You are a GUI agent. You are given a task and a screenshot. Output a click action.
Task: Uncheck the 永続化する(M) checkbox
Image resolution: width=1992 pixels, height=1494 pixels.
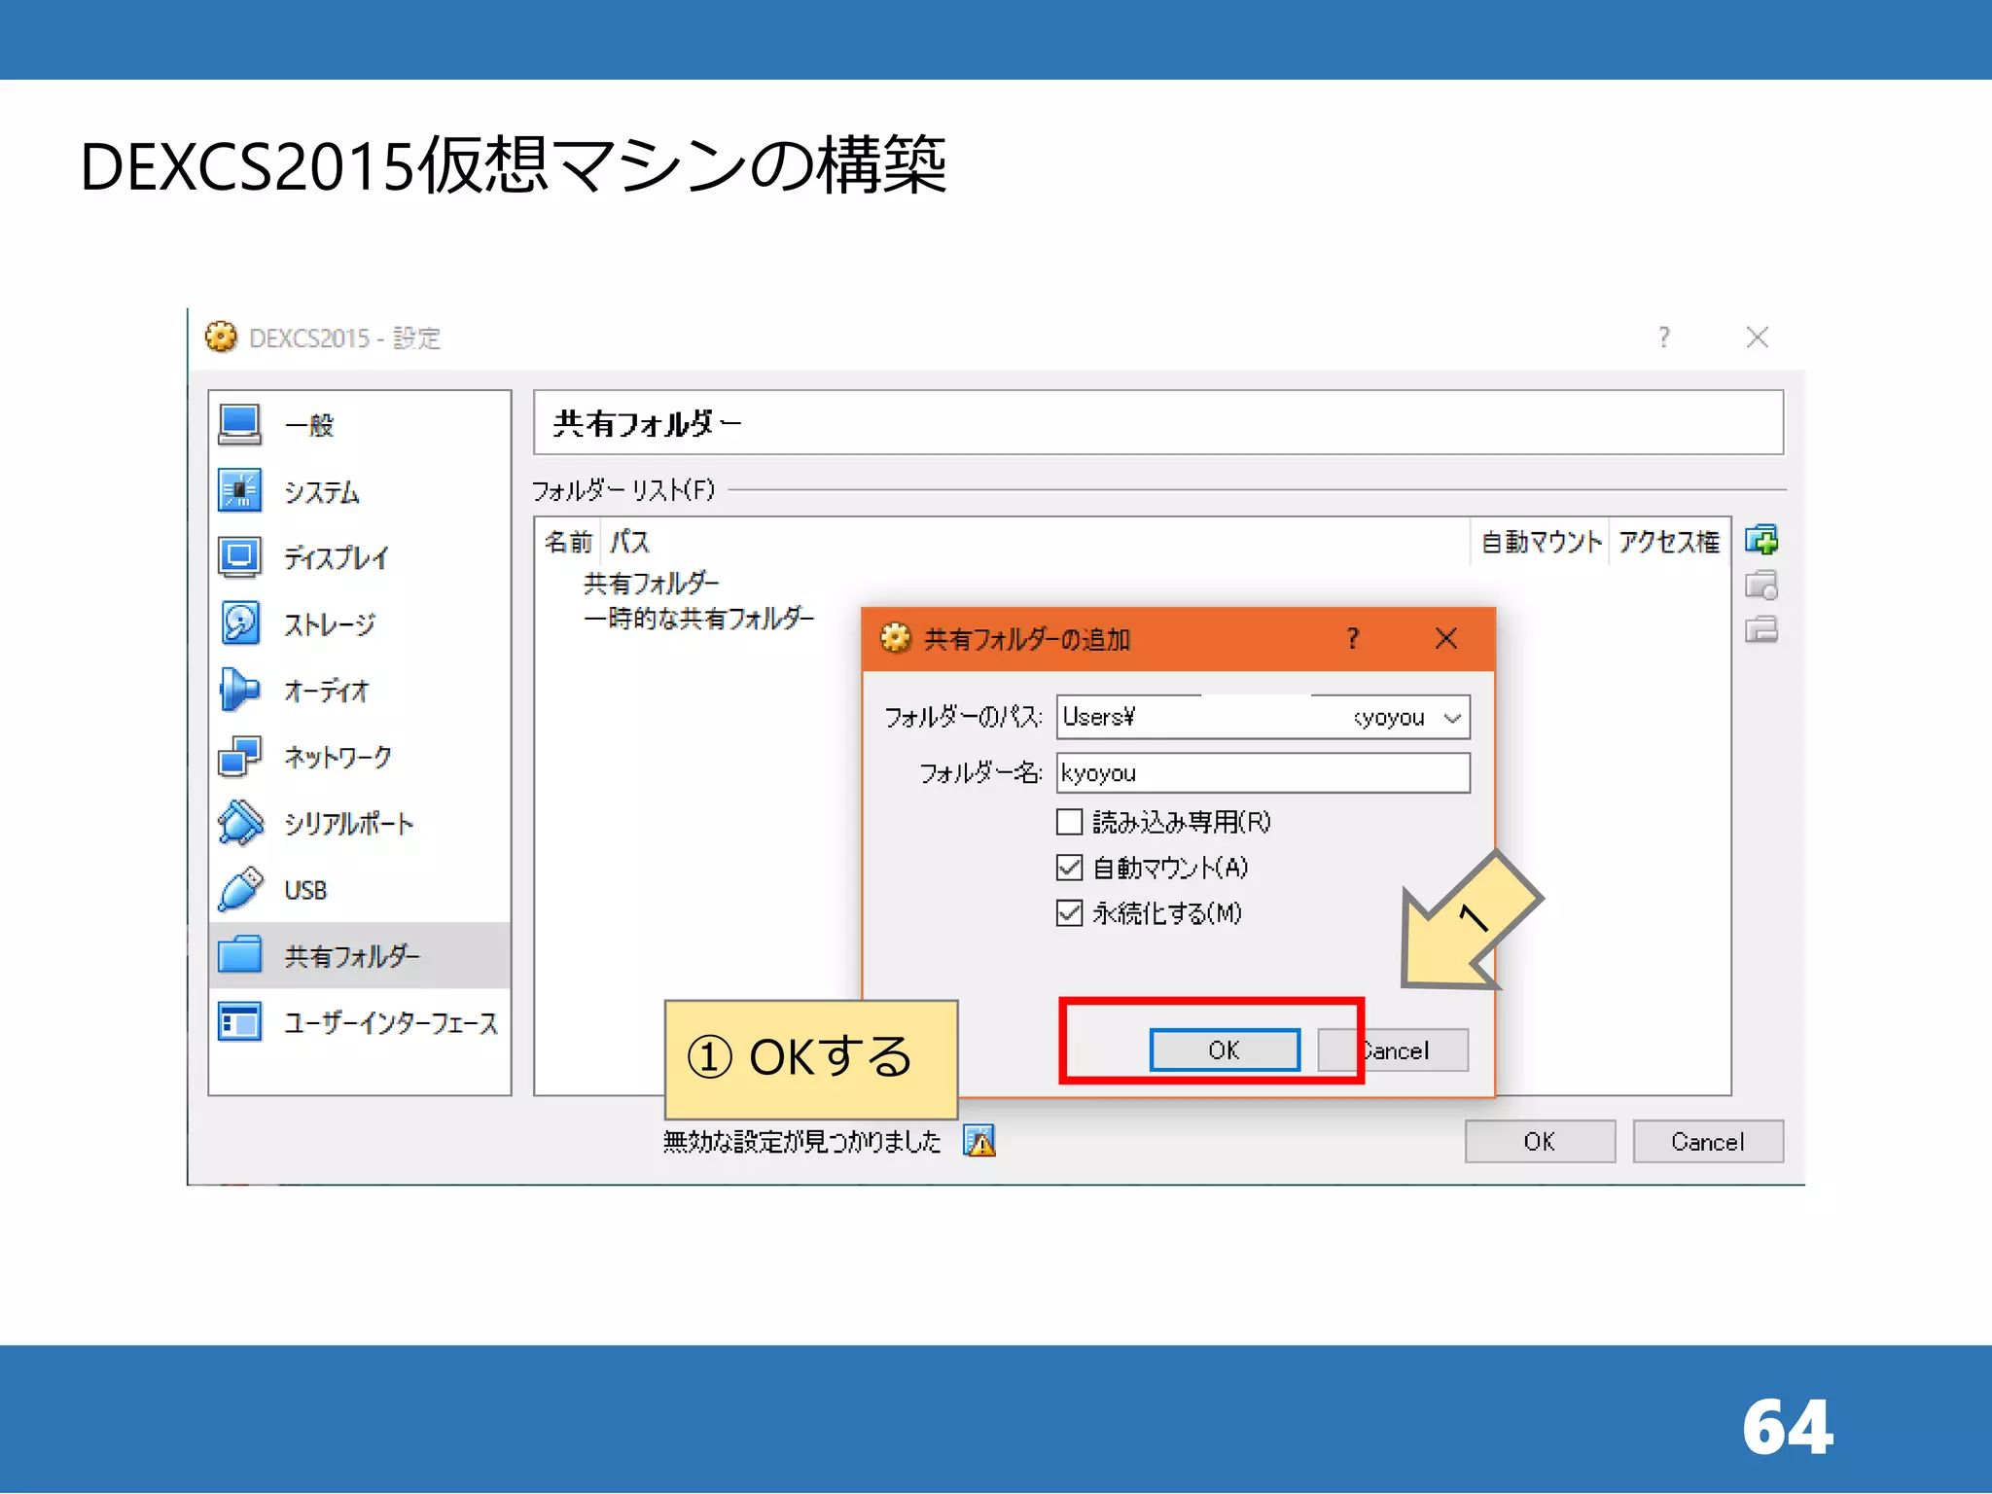(1069, 912)
